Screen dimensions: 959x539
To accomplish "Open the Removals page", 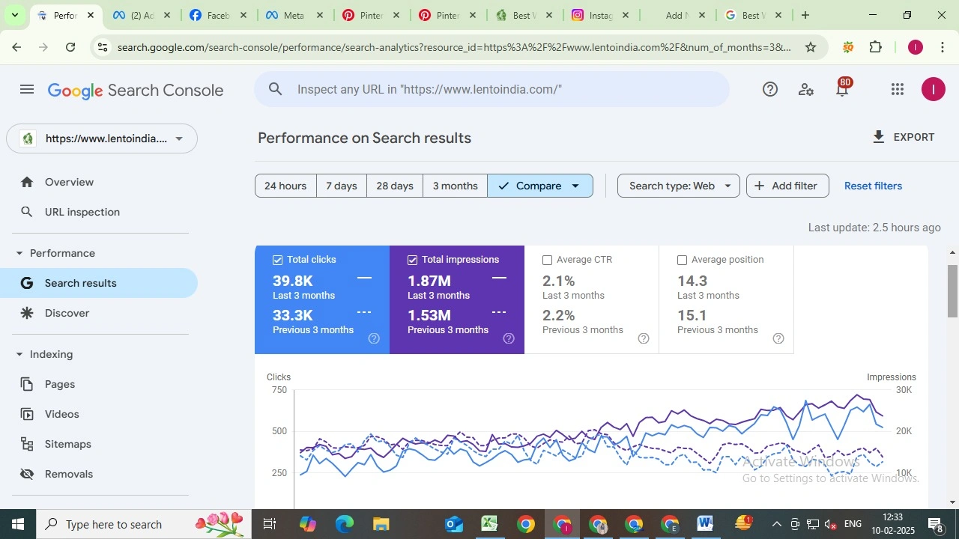I will click(69, 474).
